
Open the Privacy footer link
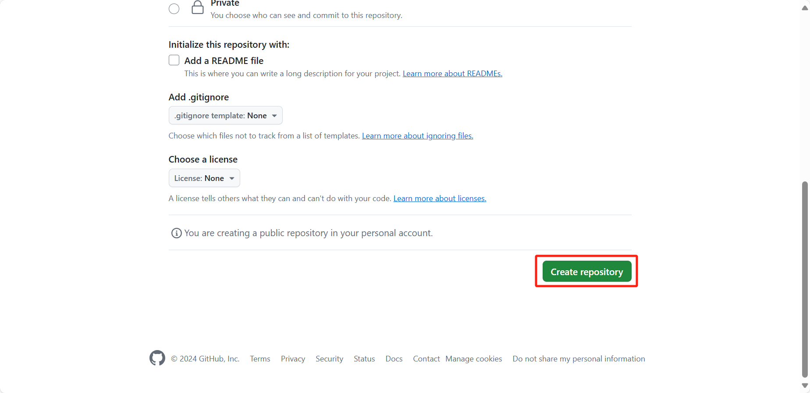[x=293, y=359]
